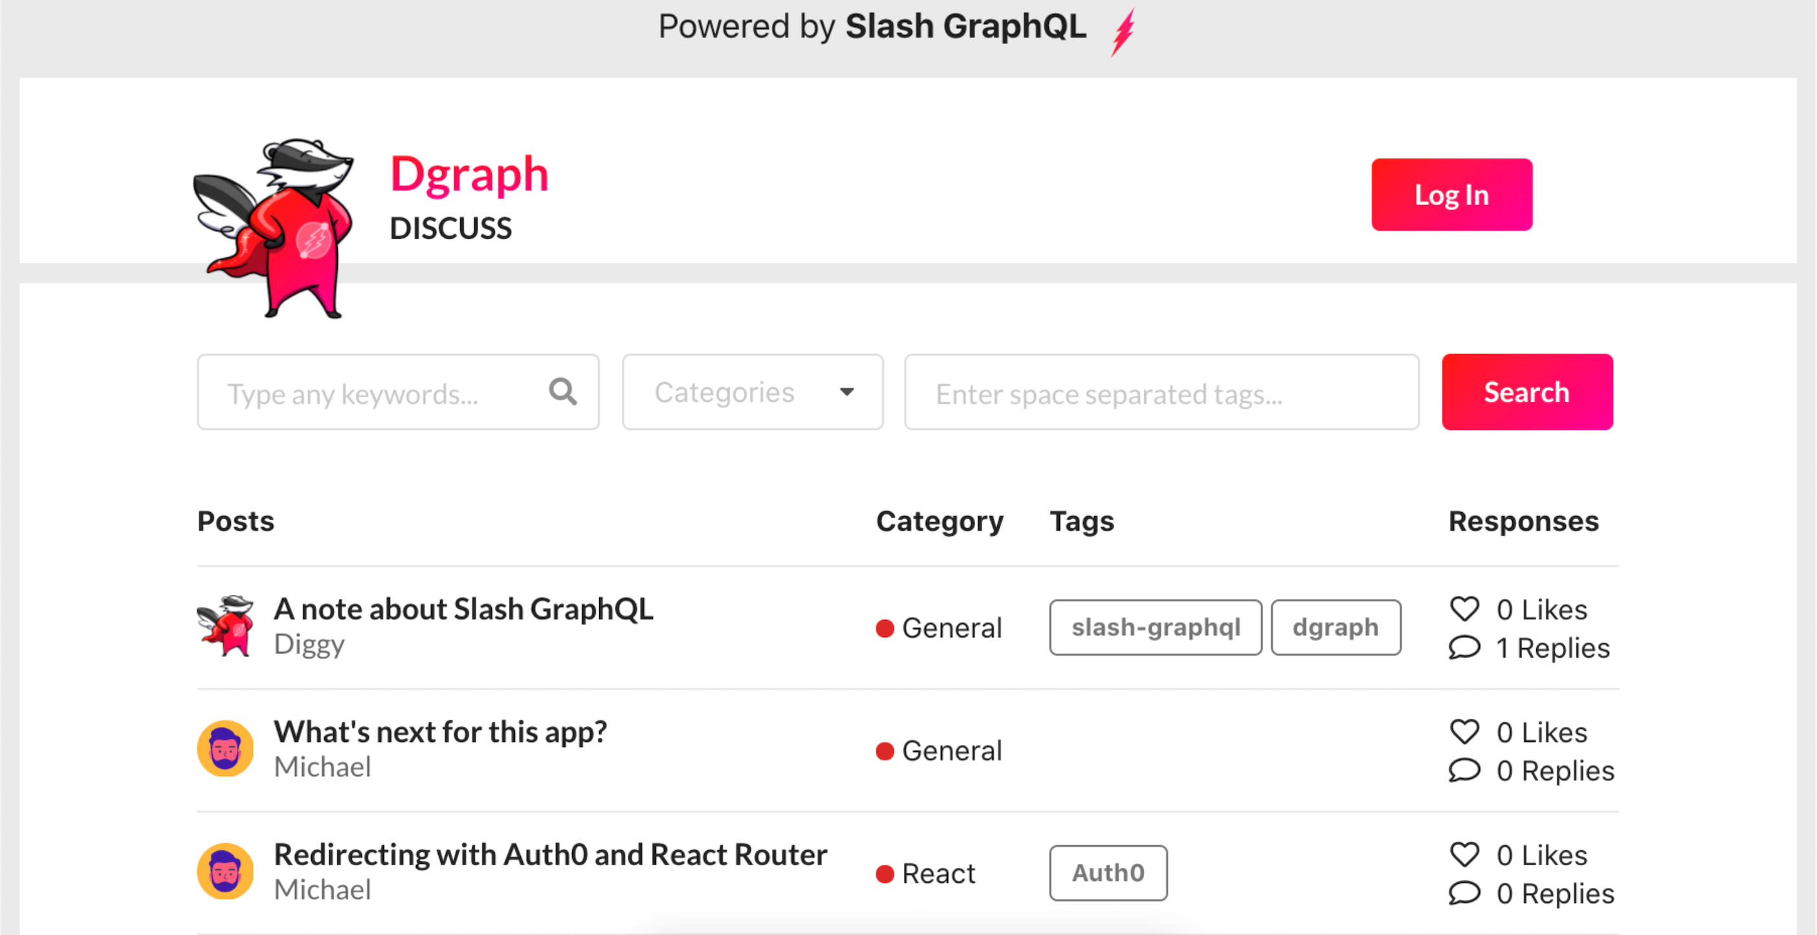Open the post titled Redirecting with Auth0 and React Router
Screen dimensions: 1817x935
pos(550,854)
